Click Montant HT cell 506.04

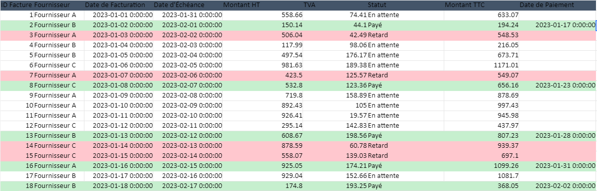click(263, 35)
